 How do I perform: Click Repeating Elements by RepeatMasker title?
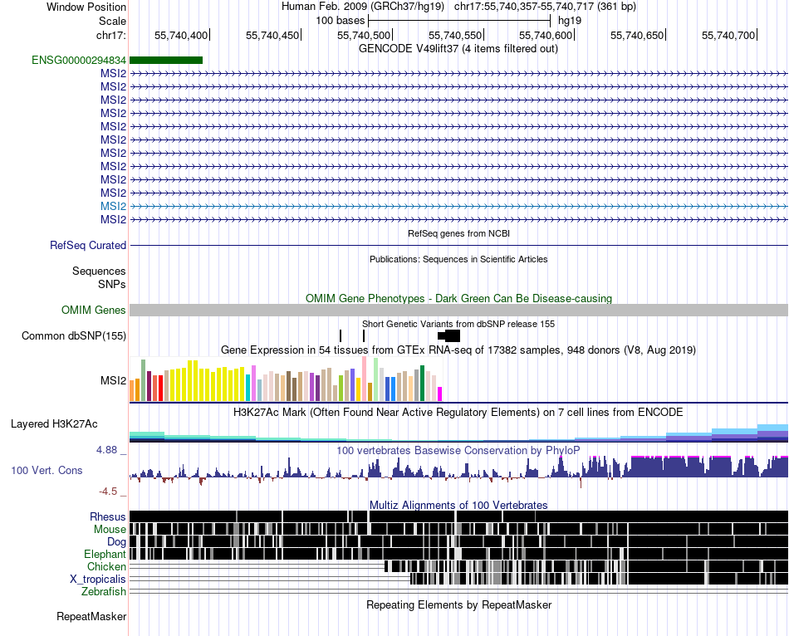458,604
